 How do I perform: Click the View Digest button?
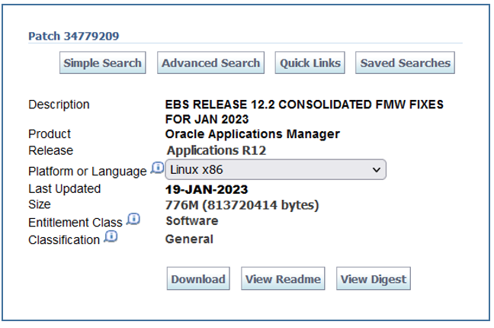click(x=374, y=279)
